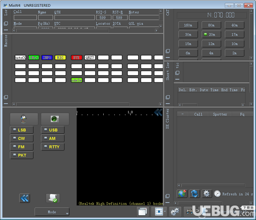The image size is (256, 220).
Task: Click the bird with headphones icon button
Action: tap(24, 119)
